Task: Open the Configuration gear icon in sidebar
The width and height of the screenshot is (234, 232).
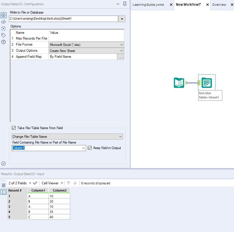Action: click(x=3, y=15)
